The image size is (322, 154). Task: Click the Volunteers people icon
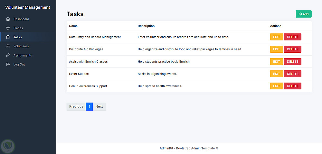click(8, 46)
